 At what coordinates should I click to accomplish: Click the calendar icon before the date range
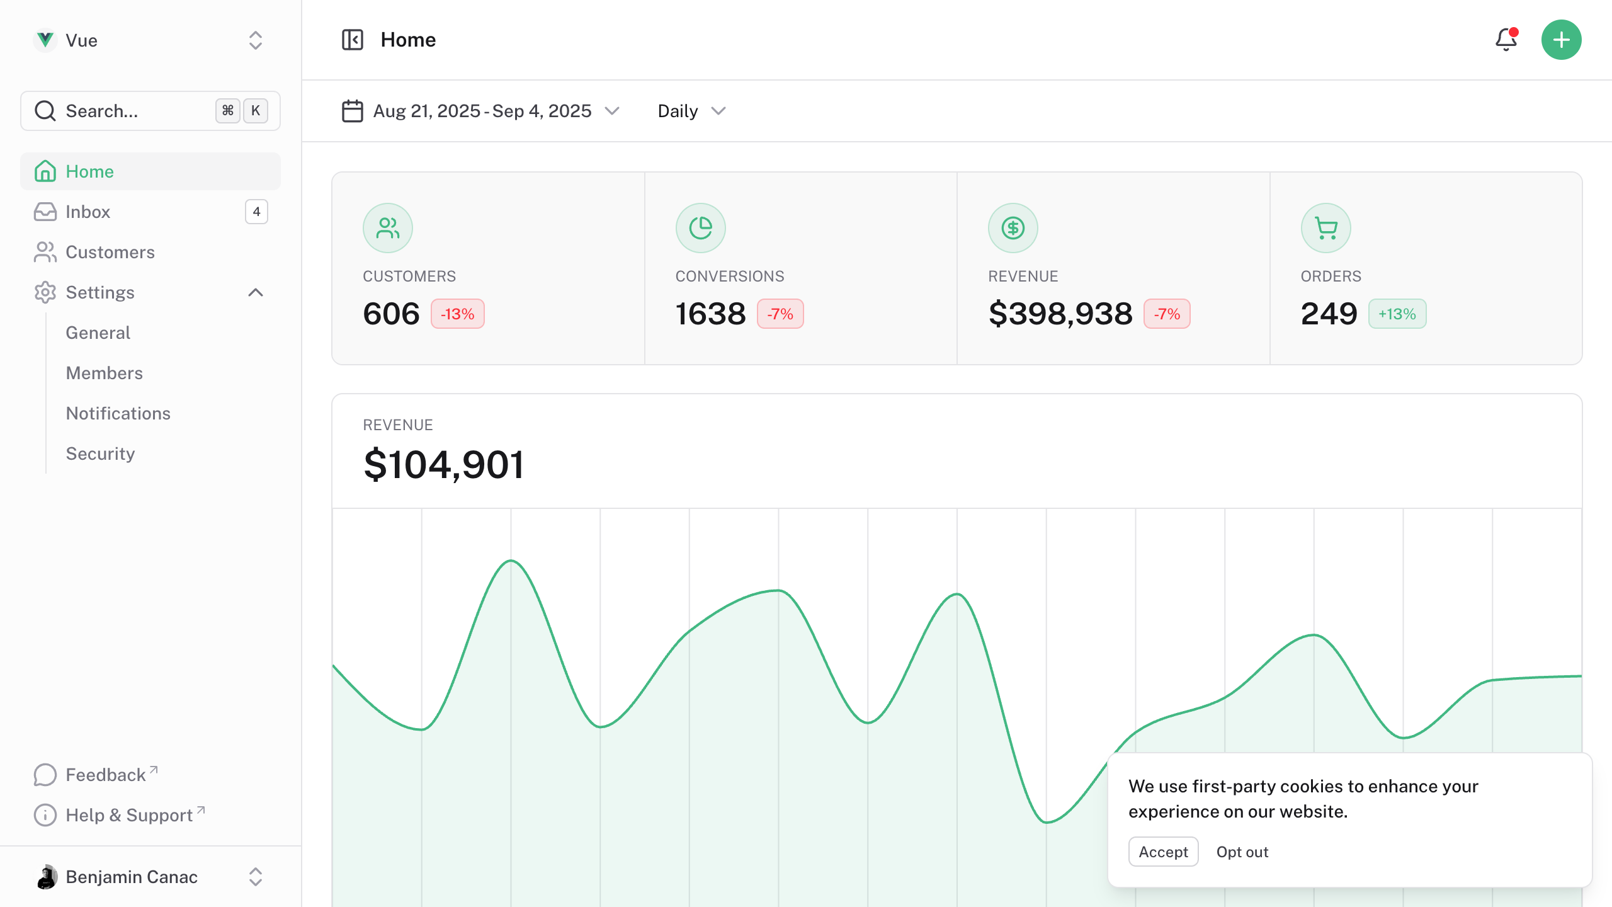(x=353, y=110)
